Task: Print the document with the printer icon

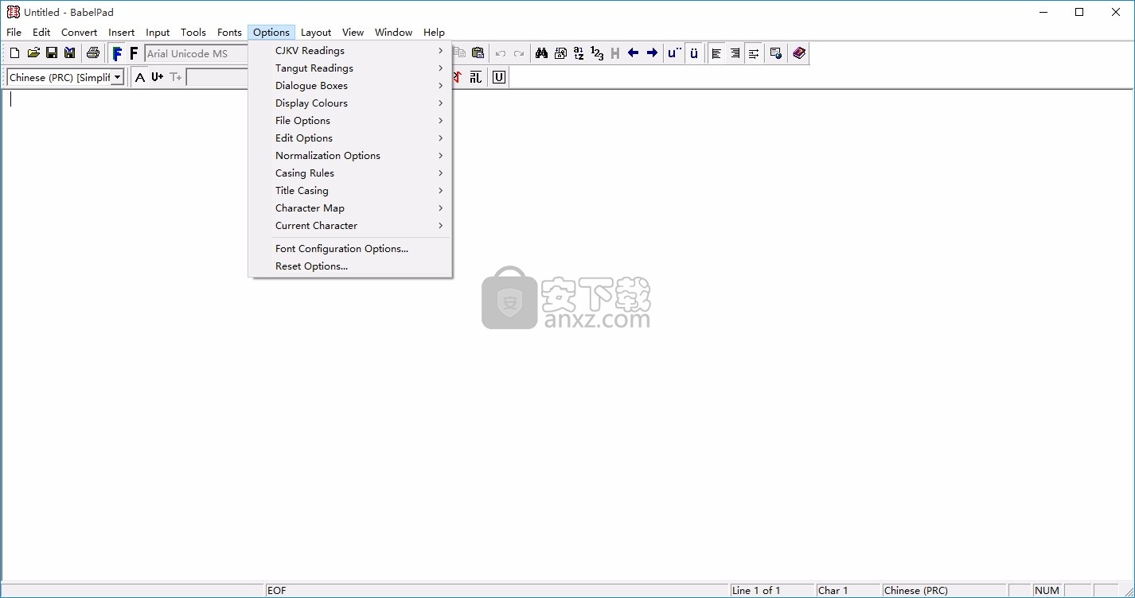Action: pyautogui.click(x=93, y=53)
